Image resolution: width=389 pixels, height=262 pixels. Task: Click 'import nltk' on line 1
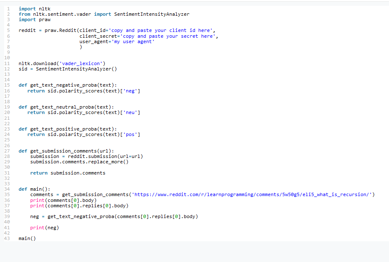click(34, 9)
